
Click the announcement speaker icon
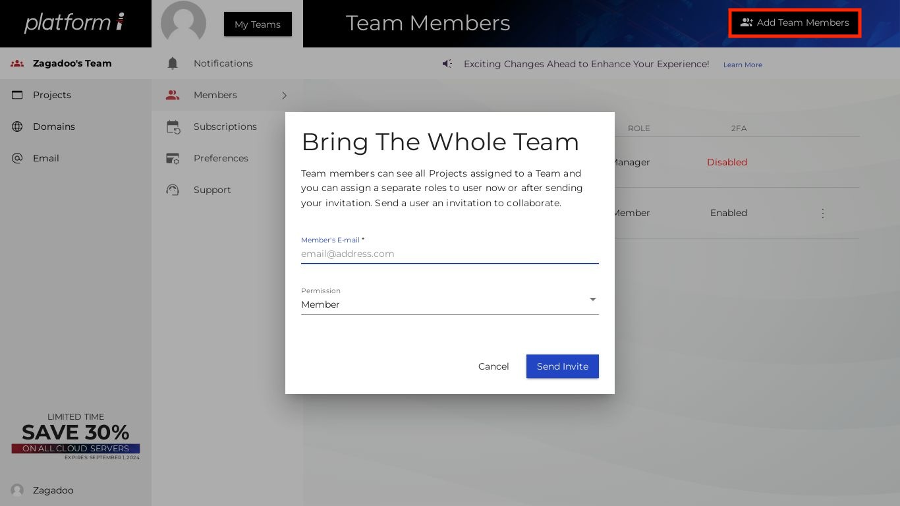click(447, 63)
